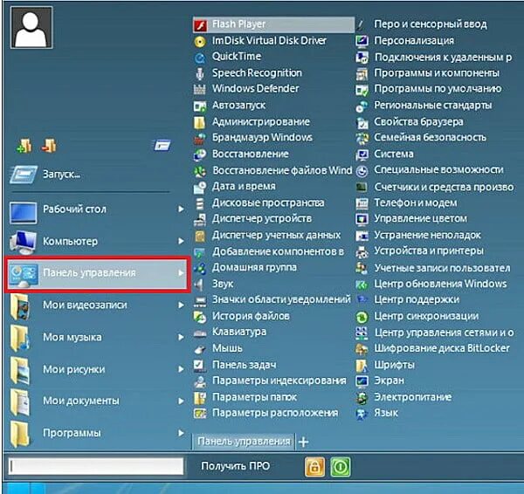Click the Центр обновления Windows icon
Screen dimensions: 524x494
point(362,285)
